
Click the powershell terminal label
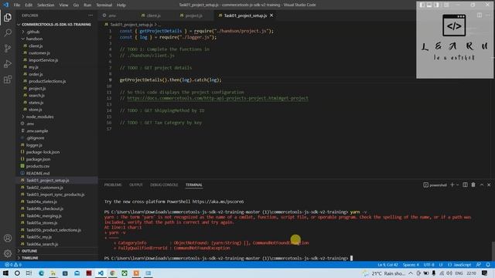(435, 185)
